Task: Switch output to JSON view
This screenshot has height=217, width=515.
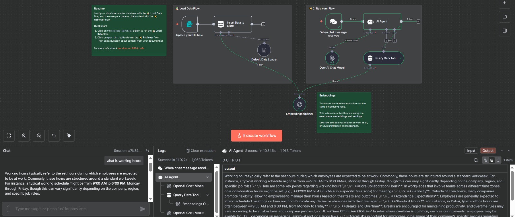Action: point(498,160)
